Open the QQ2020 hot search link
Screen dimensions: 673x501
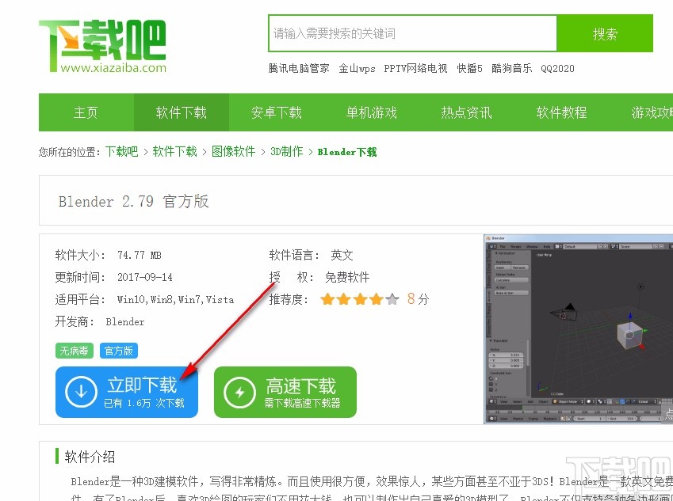pos(557,68)
